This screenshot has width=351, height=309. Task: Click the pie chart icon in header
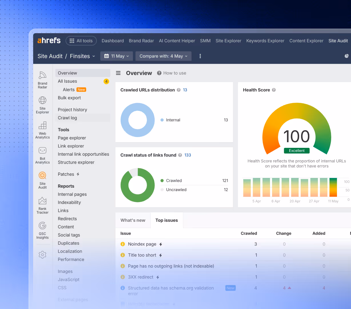pyautogui.click(x=347, y=56)
